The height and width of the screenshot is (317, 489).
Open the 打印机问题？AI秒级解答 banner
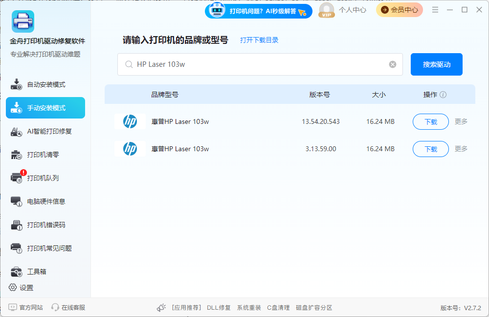click(259, 11)
